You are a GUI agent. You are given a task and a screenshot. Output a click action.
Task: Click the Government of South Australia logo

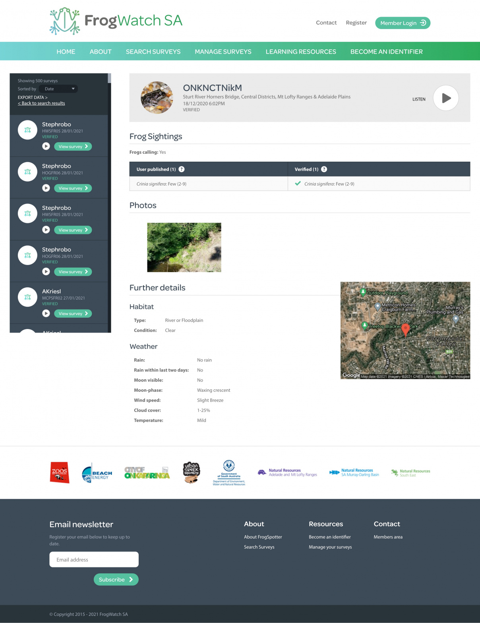tap(229, 473)
